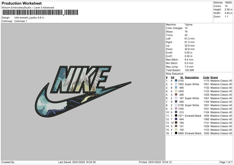234x165 pixels.
Task: Click thread code 1175
Action: [x=206, y=81]
